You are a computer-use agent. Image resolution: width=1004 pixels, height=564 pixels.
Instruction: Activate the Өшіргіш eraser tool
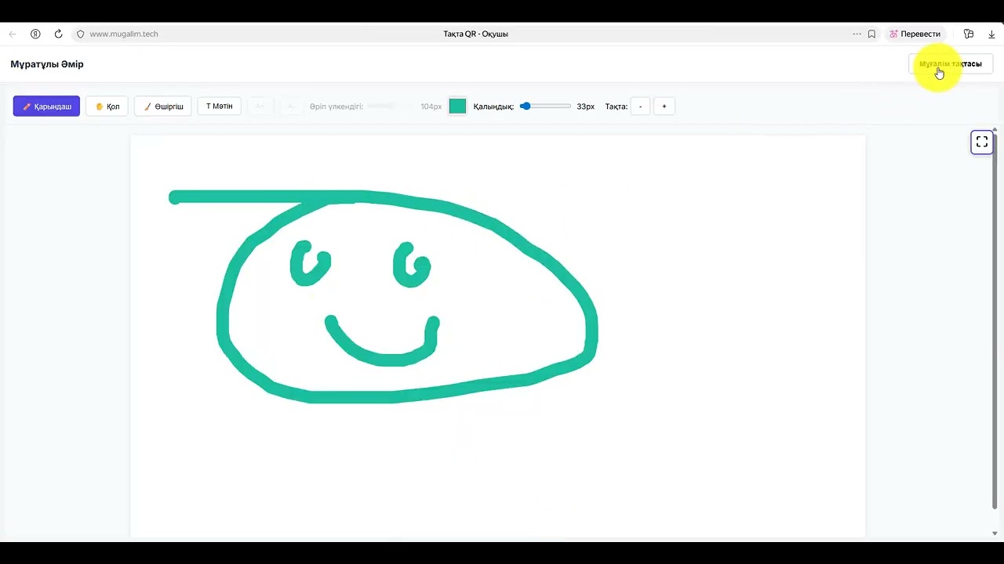coord(162,107)
